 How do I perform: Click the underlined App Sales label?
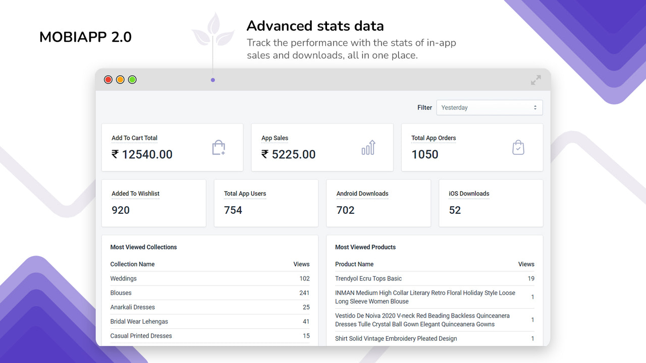pos(275,138)
